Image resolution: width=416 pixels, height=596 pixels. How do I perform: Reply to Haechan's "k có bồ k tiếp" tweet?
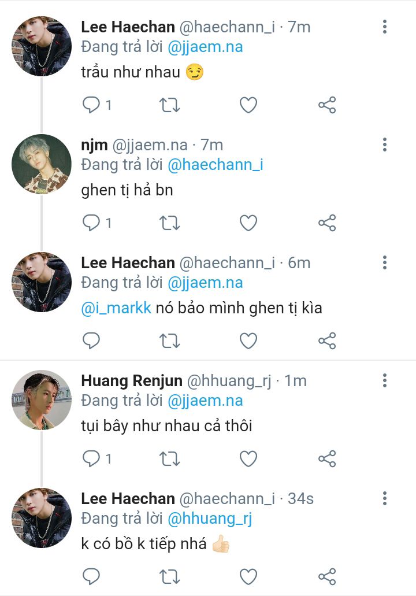[91, 576]
